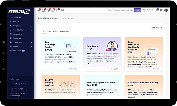Click the Organization chart icon
The image size is (177, 106).
(x=11, y=42)
